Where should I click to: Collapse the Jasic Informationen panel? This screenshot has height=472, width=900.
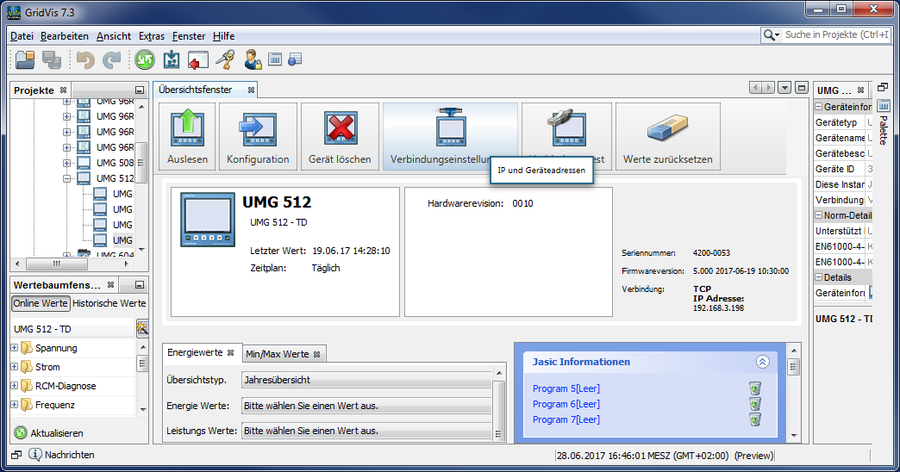(762, 362)
